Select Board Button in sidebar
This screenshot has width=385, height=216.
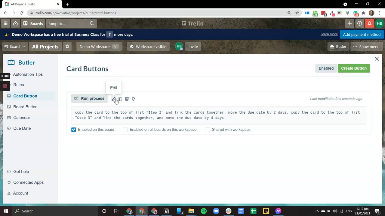click(x=25, y=107)
